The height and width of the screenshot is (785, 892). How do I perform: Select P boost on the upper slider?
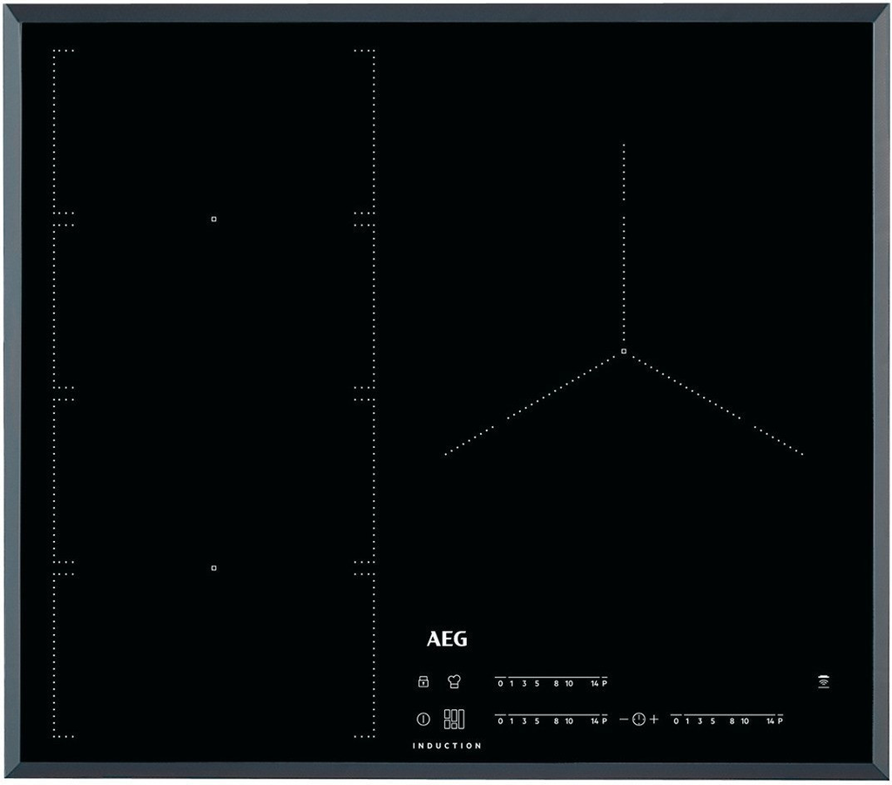pos(604,684)
